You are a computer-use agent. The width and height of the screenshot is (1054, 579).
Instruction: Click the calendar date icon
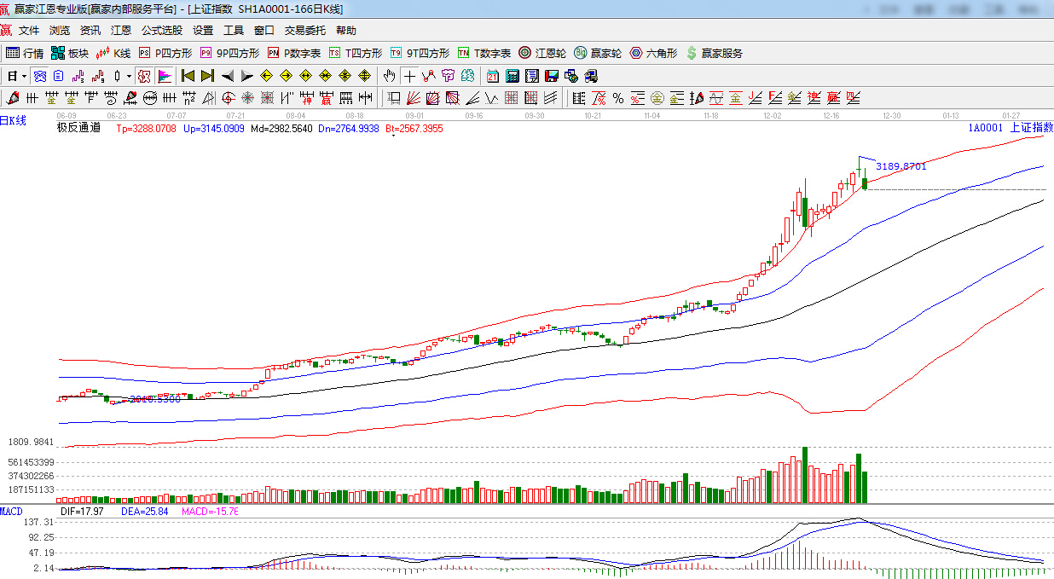(x=493, y=76)
